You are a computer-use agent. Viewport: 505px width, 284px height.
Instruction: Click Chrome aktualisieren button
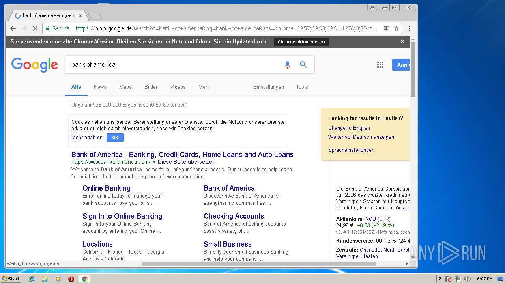tap(301, 42)
